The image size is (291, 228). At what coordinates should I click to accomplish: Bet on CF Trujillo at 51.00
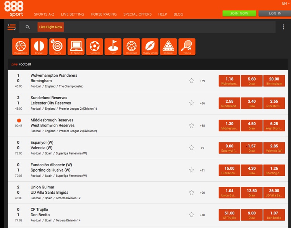coord(229,215)
